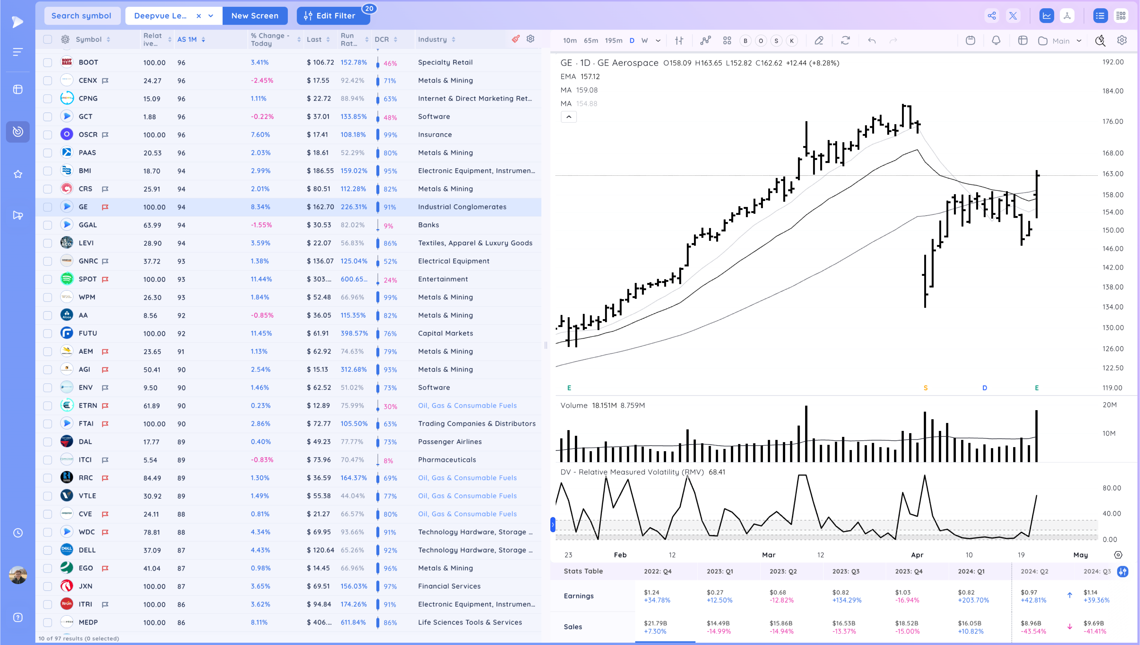Open the chart bar style icon

pos(679,41)
